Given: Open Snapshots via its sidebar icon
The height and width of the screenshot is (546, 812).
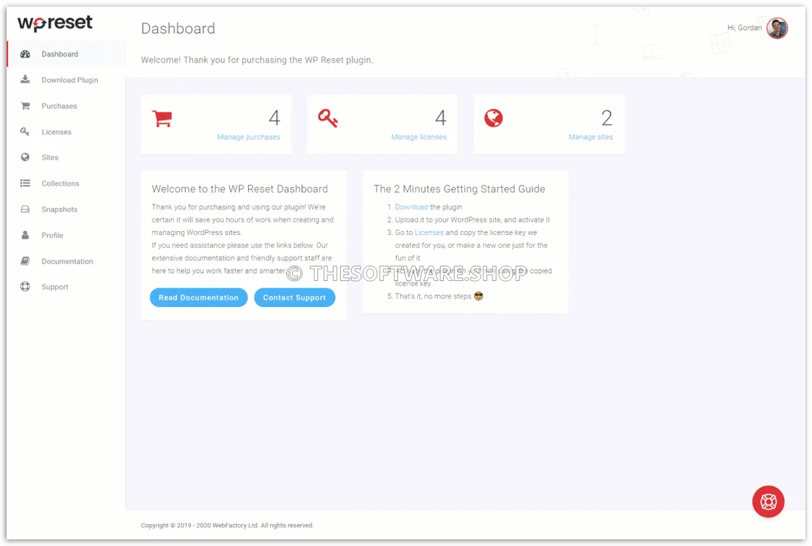Looking at the screenshot, I should coord(25,209).
